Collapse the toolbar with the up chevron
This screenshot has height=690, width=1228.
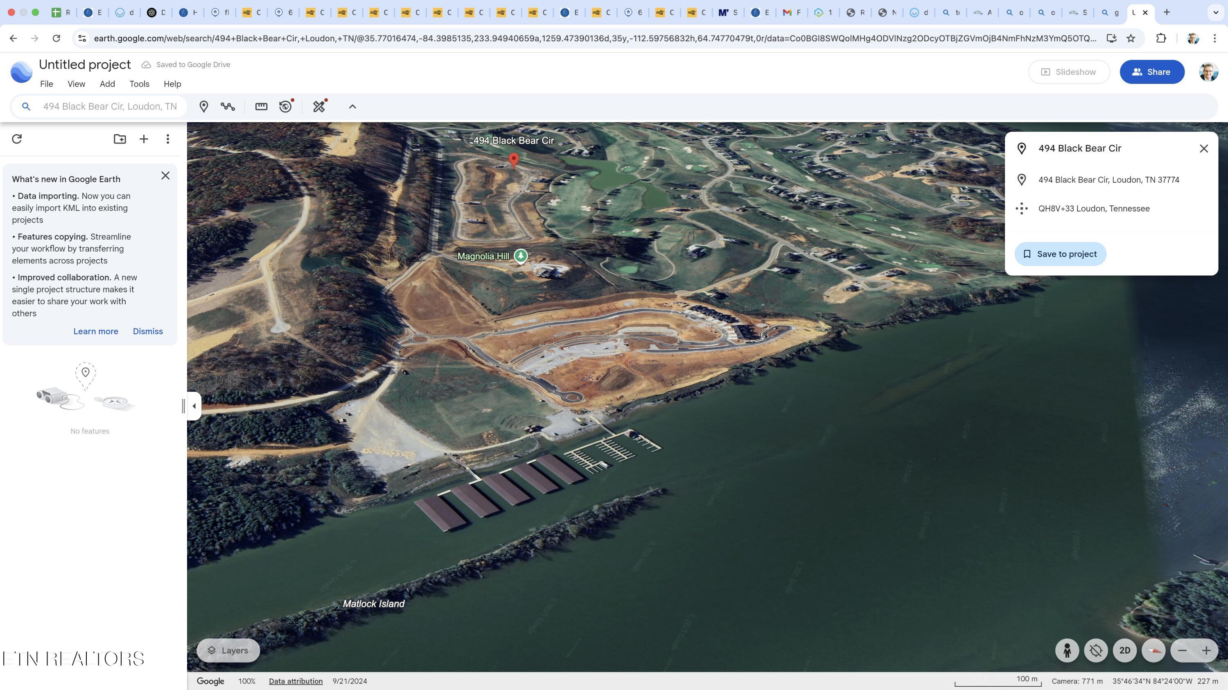pos(352,107)
